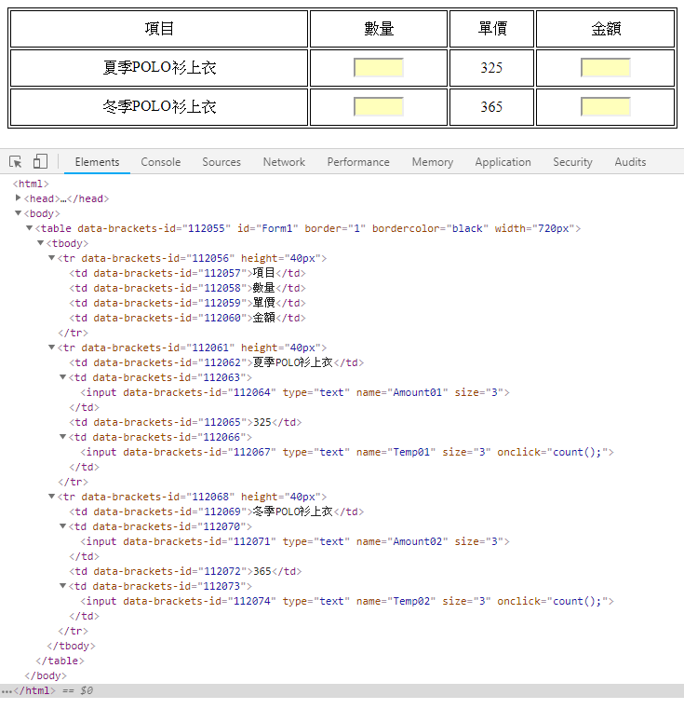684x709 pixels.
Task: Switch to the Elements tab
Action: 97,162
